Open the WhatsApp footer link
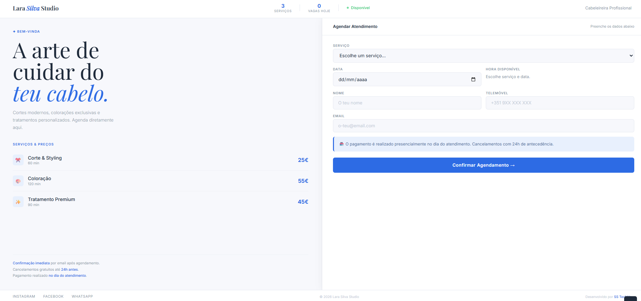This screenshot has width=641, height=301. pyautogui.click(x=82, y=296)
